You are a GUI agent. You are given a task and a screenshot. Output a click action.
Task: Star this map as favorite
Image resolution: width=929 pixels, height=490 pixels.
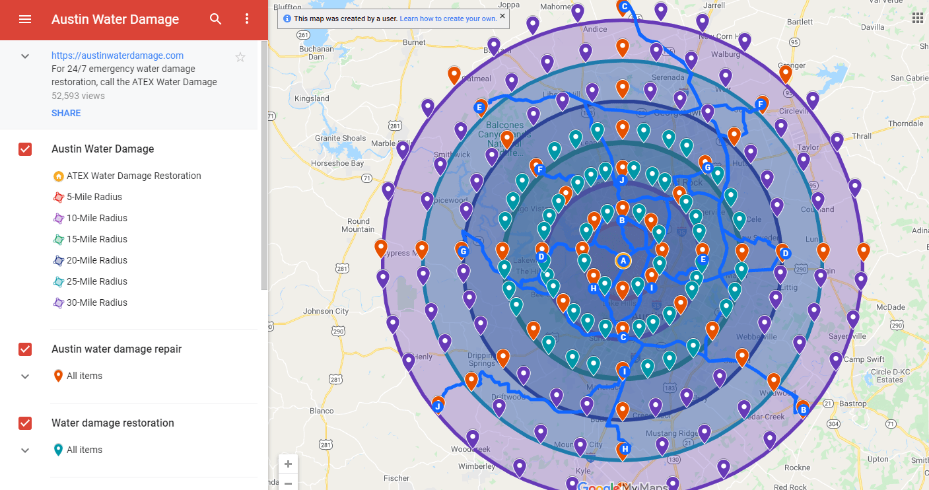(240, 57)
